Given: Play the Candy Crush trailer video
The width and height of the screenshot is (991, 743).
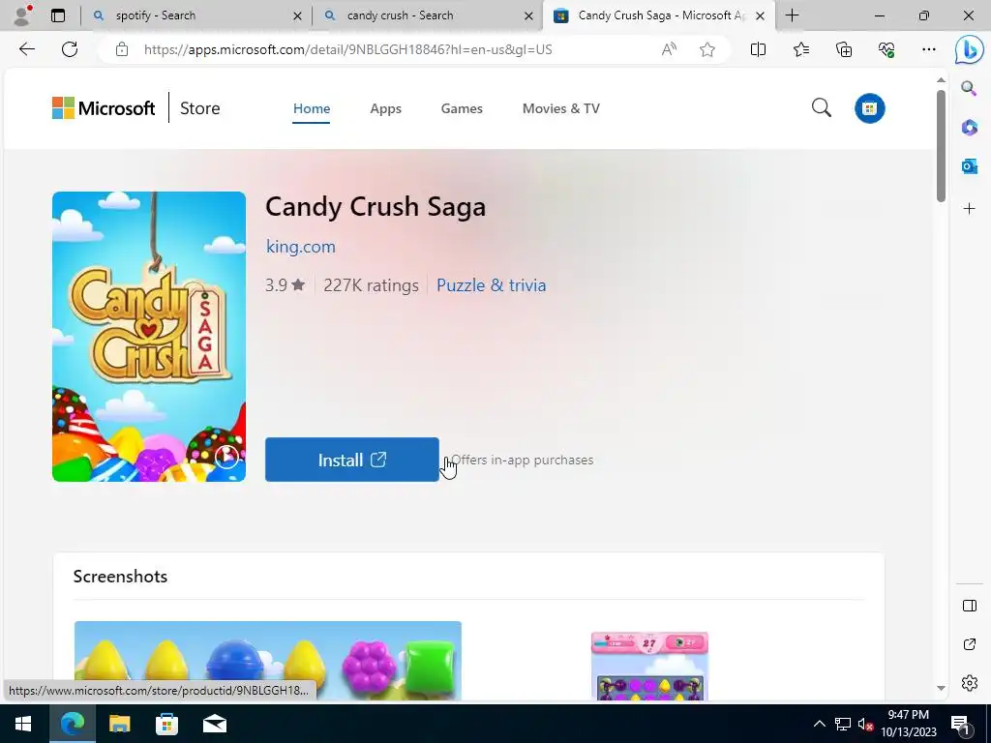Looking at the screenshot, I should coord(226,456).
